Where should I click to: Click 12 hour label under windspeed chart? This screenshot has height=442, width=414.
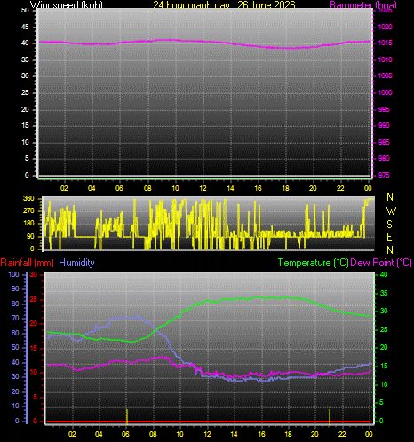point(203,188)
